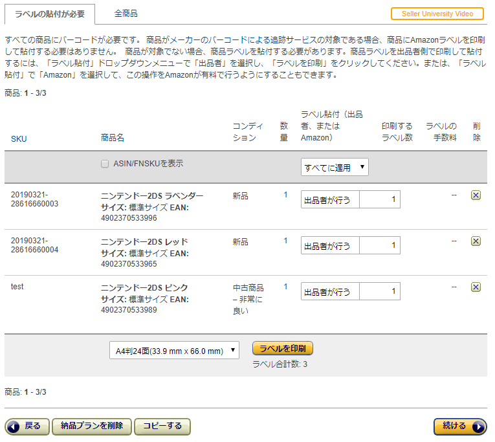Open the A4判24面 label size dropdown
Screen dimensions: 495x442
tap(174, 351)
